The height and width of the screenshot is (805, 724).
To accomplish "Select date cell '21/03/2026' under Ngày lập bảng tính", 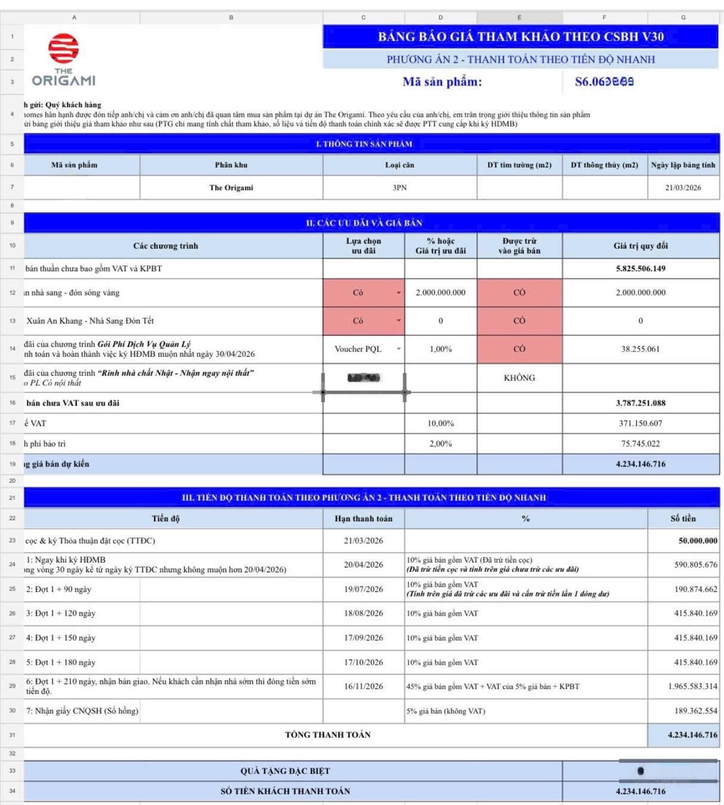I will [x=683, y=187].
